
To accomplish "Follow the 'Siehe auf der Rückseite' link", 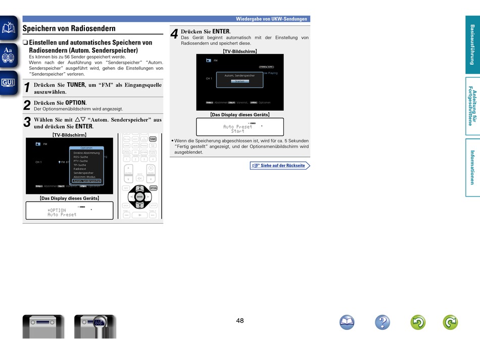I will 280,166.
